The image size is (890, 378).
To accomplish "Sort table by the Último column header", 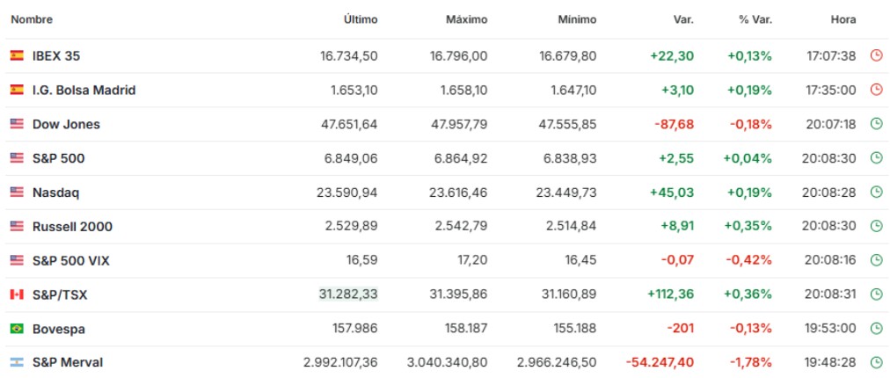I will click(360, 18).
